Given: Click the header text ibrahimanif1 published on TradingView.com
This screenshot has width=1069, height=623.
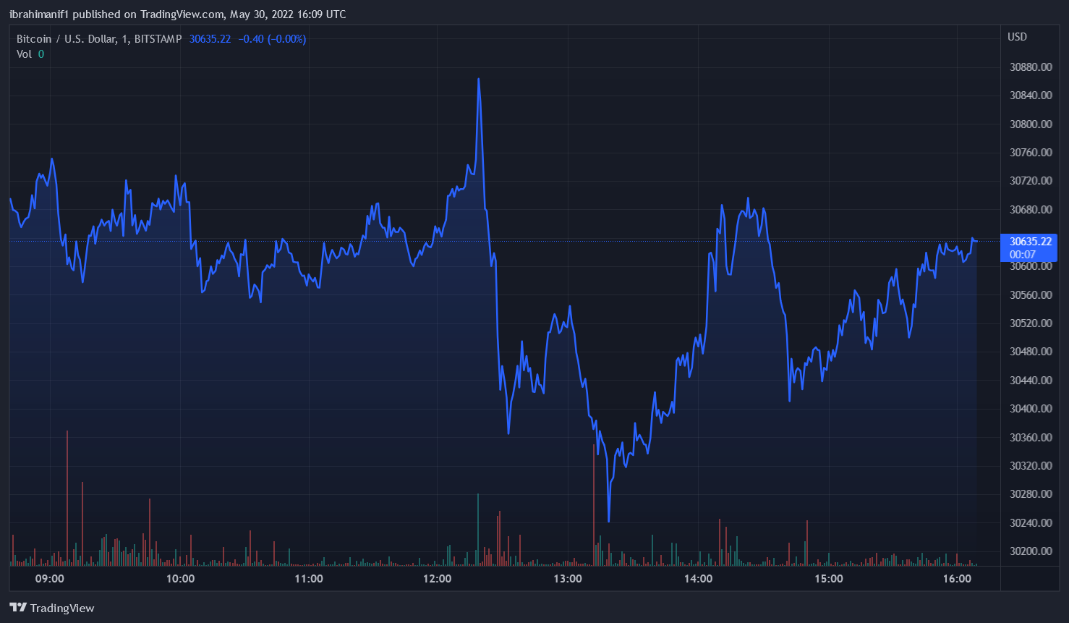Looking at the screenshot, I should click(x=177, y=14).
